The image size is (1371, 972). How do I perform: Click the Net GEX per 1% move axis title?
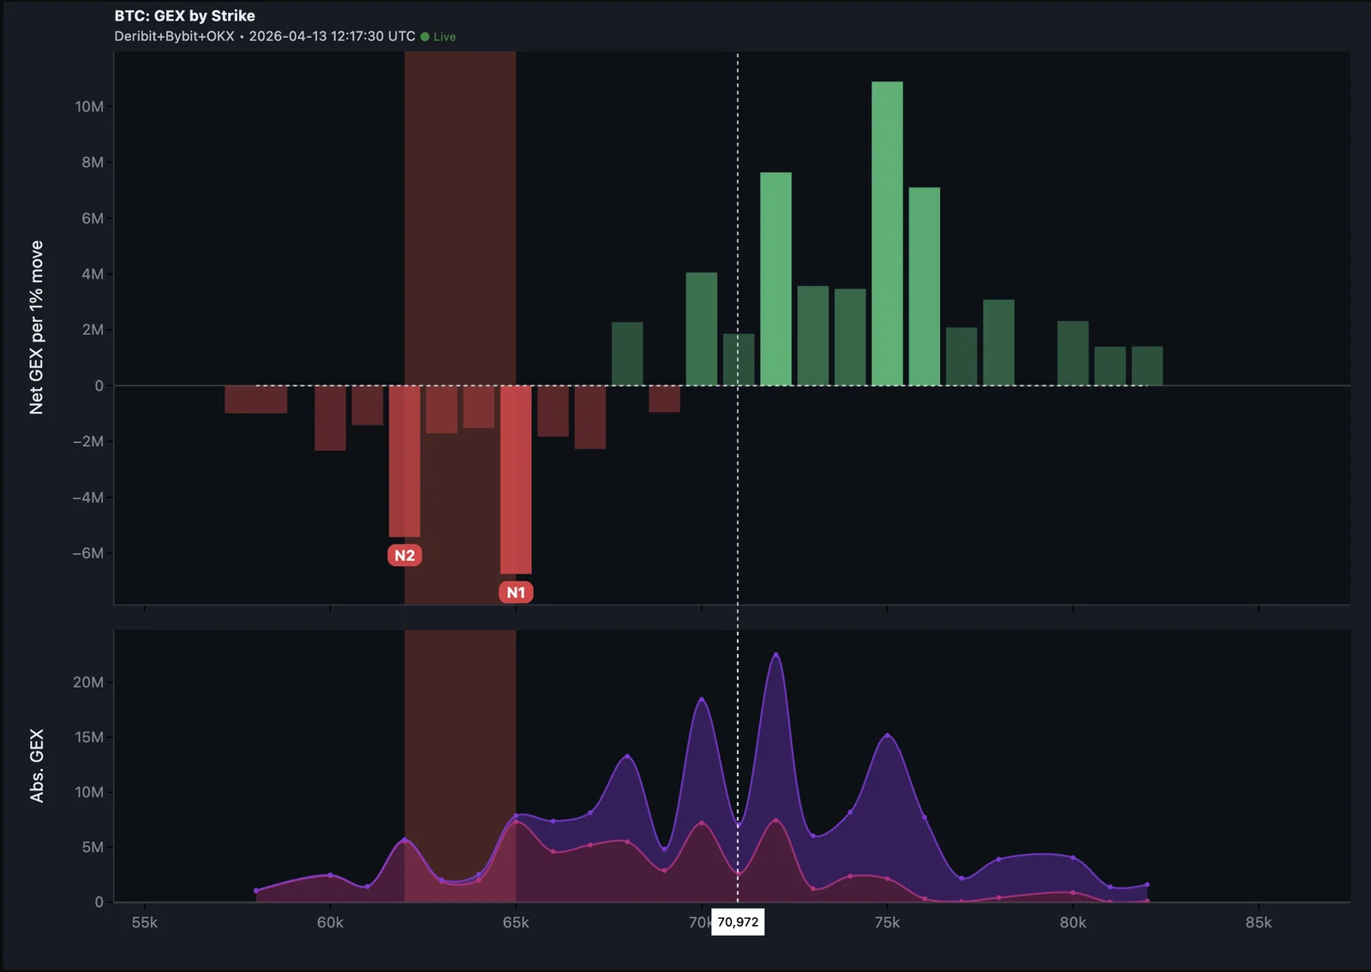click(x=36, y=327)
